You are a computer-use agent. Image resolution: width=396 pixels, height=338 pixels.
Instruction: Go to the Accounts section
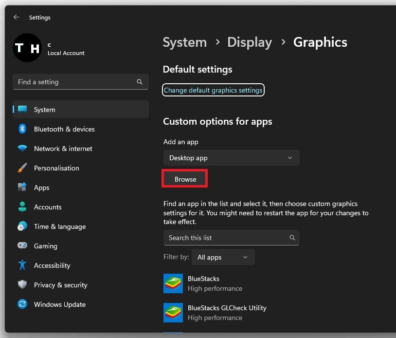(48, 207)
